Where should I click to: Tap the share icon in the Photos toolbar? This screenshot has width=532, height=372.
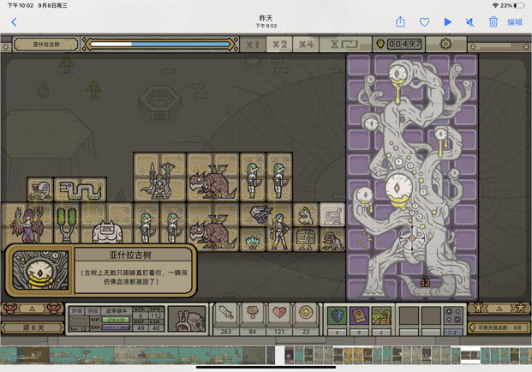pos(400,22)
